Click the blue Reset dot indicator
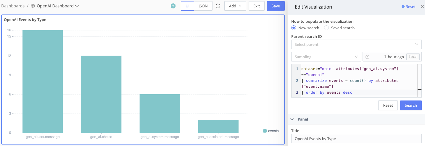Screen dimensions: 425x146 [x=403, y=7]
